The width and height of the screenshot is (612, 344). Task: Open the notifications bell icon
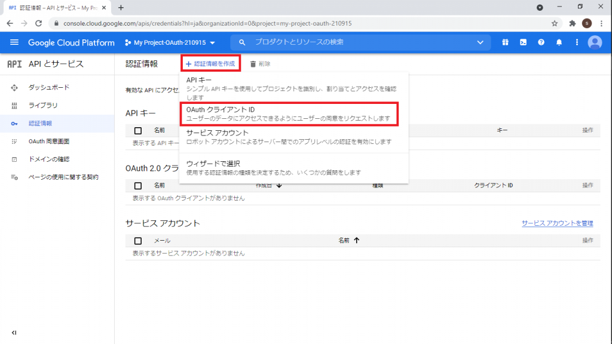(x=558, y=42)
